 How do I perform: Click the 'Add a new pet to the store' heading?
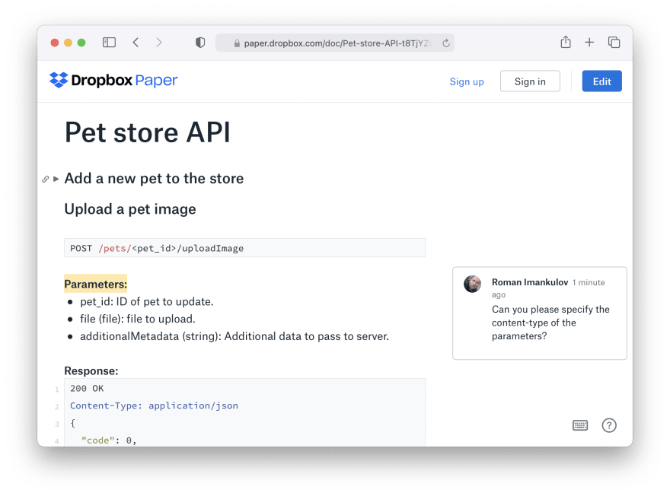154,179
